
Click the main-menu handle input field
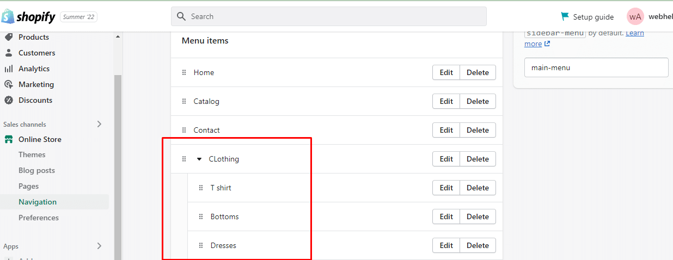(x=596, y=67)
